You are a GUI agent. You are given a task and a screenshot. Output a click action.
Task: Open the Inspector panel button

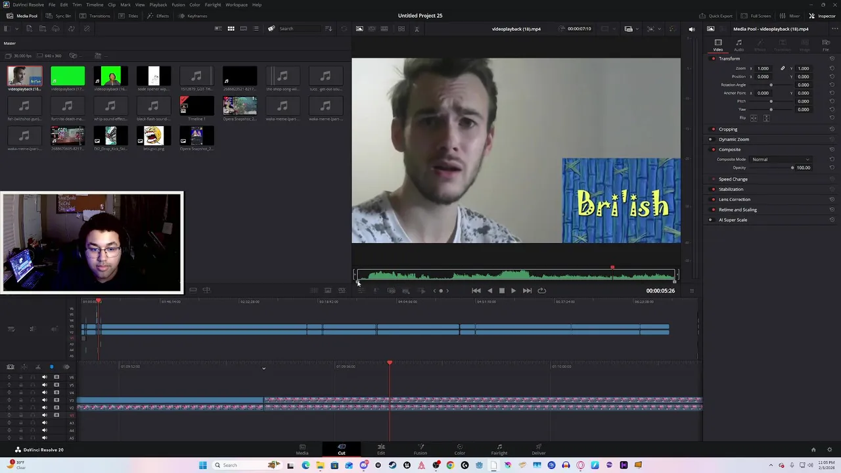[823, 16]
